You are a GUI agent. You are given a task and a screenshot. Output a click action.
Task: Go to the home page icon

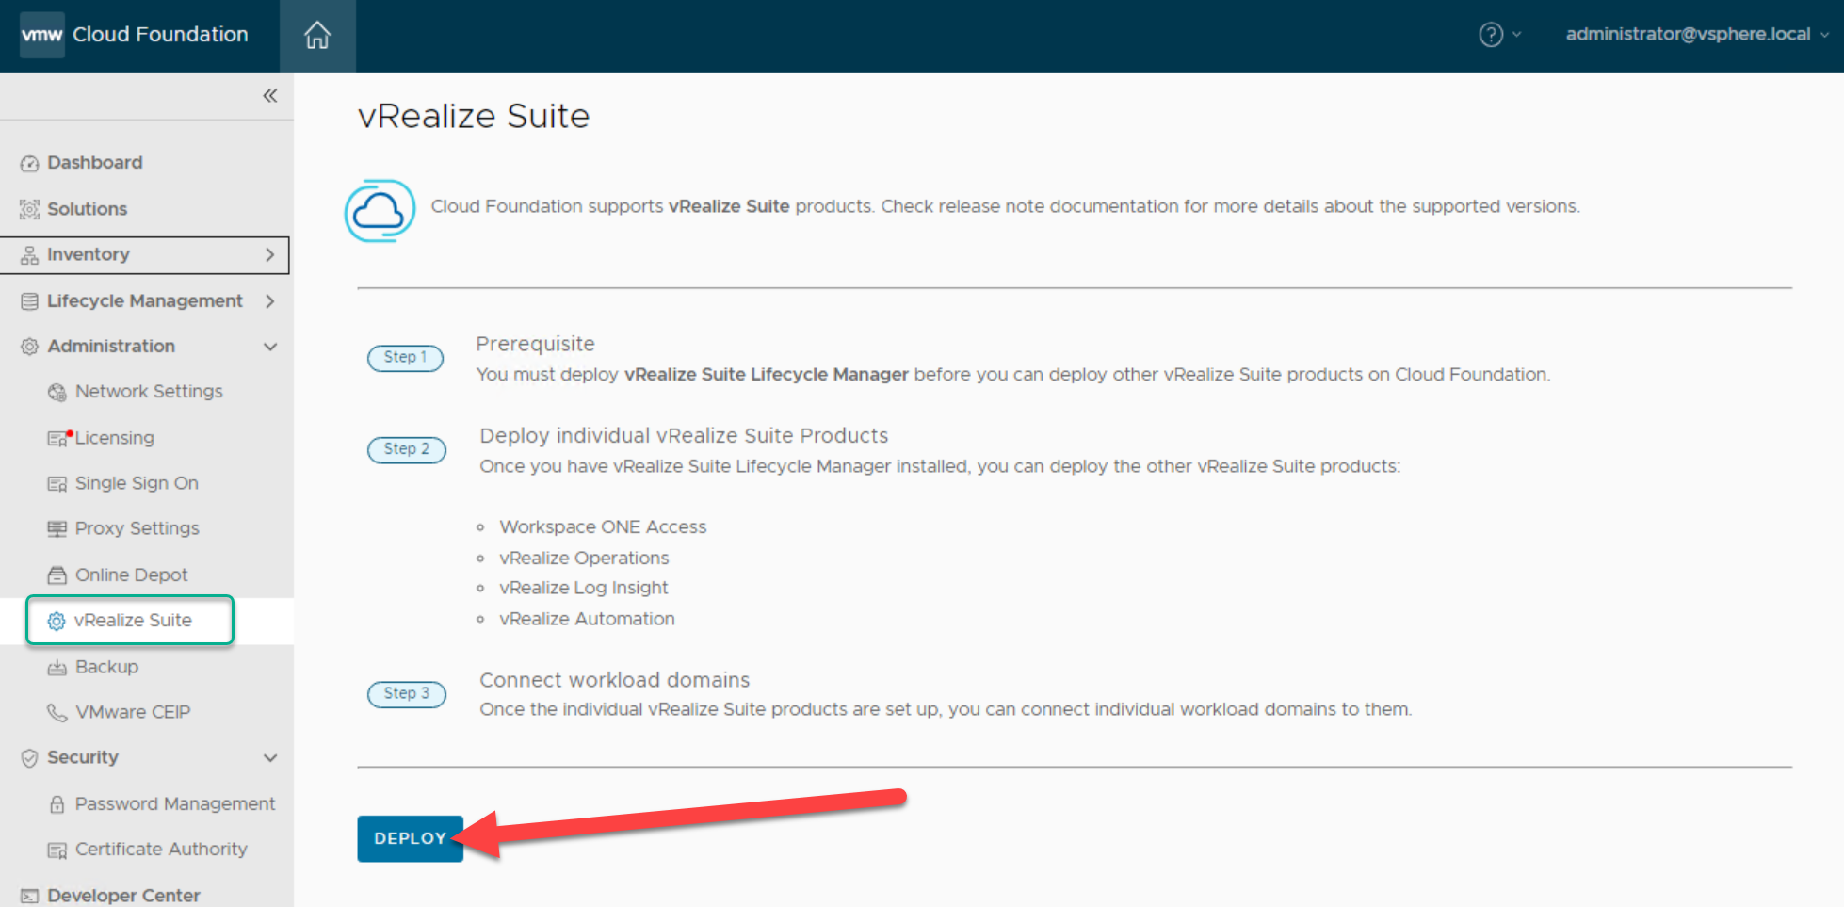click(317, 35)
